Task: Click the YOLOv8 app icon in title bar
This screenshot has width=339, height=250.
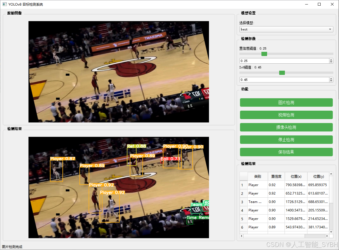Action: click(5, 4)
